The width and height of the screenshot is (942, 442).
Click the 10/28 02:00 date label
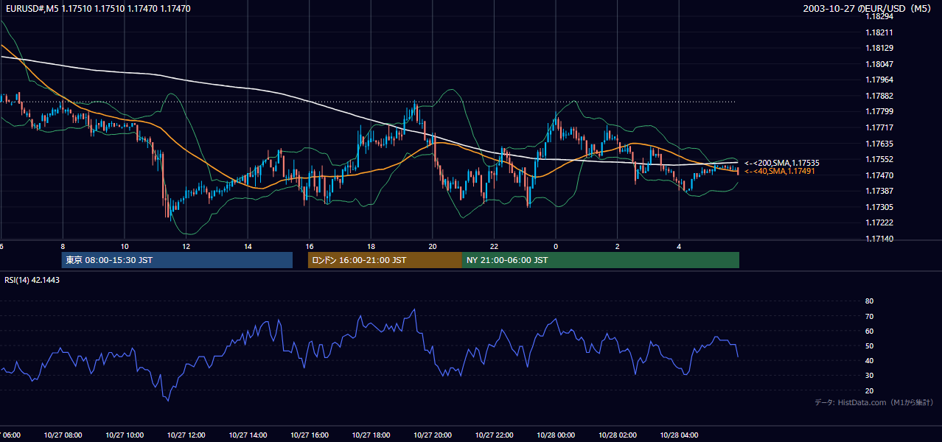pyautogui.click(x=618, y=435)
